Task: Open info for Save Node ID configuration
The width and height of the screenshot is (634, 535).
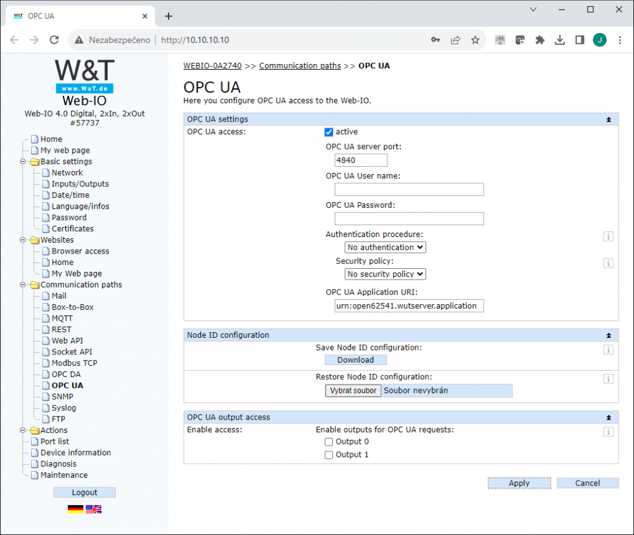Action: point(608,350)
